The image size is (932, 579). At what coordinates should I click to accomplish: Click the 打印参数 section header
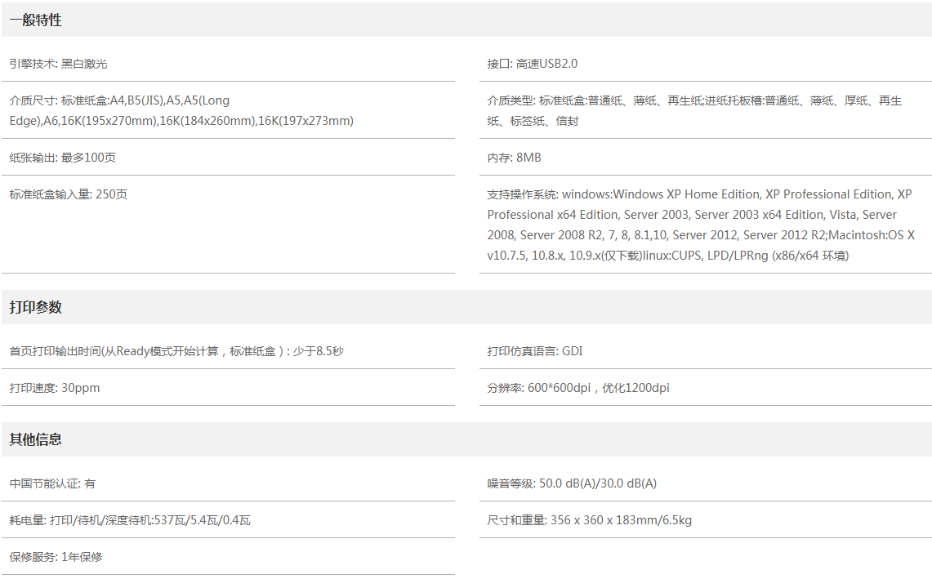[35, 308]
